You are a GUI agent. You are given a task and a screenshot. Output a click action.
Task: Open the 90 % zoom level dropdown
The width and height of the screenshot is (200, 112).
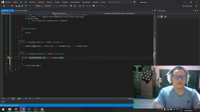[x=5, y=99]
